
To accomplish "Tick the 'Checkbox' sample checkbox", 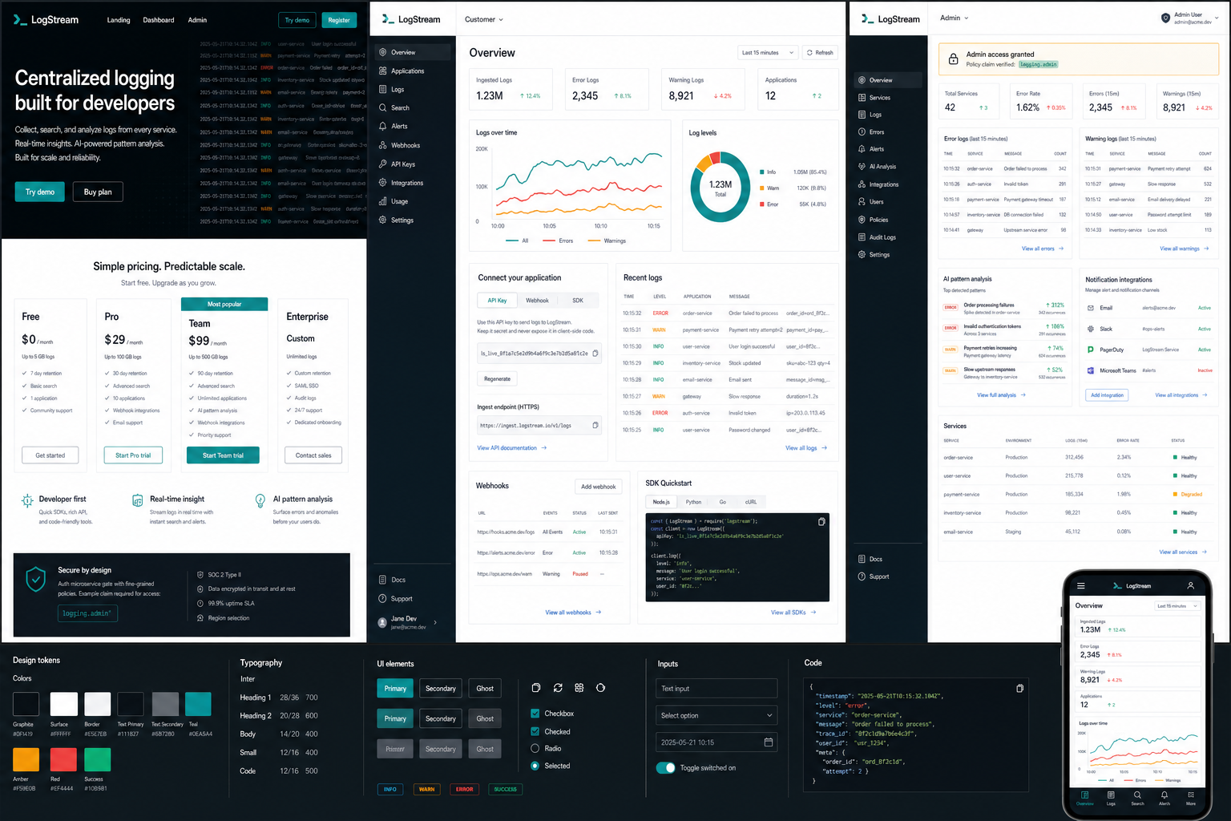I will coord(535,713).
